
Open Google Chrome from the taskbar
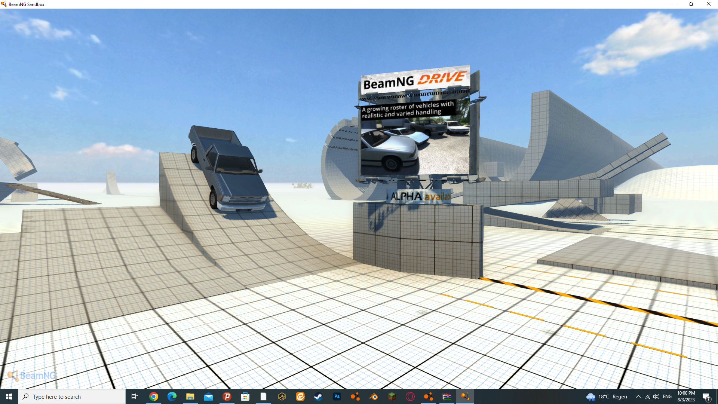click(154, 397)
